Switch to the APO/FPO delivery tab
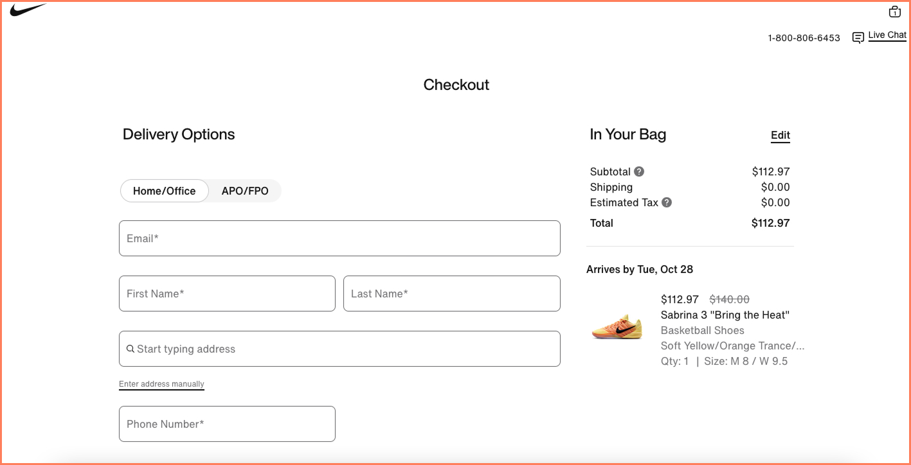Image resolution: width=911 pixels, height=465 pixels. coord(245,191)
